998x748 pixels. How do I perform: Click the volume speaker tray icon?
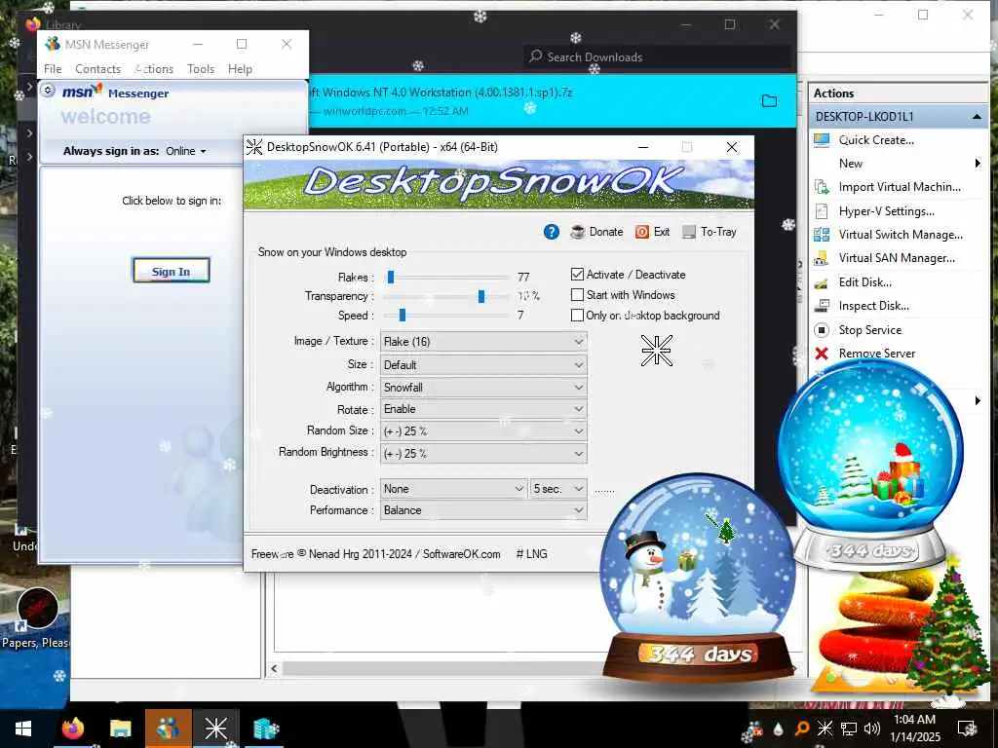coord(872,729)
